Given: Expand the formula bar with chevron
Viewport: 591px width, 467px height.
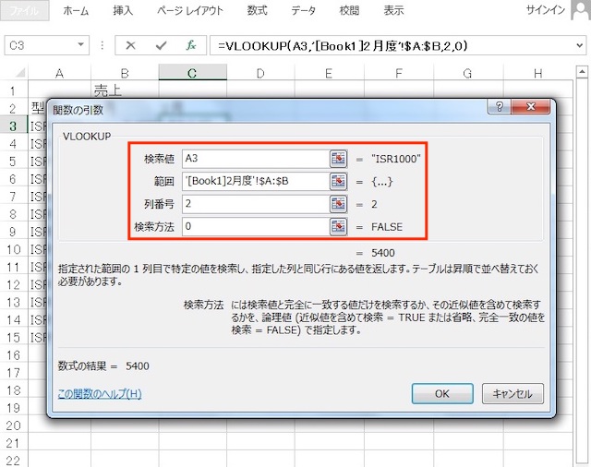Looking at the screenshot, I should pos(580,45).
